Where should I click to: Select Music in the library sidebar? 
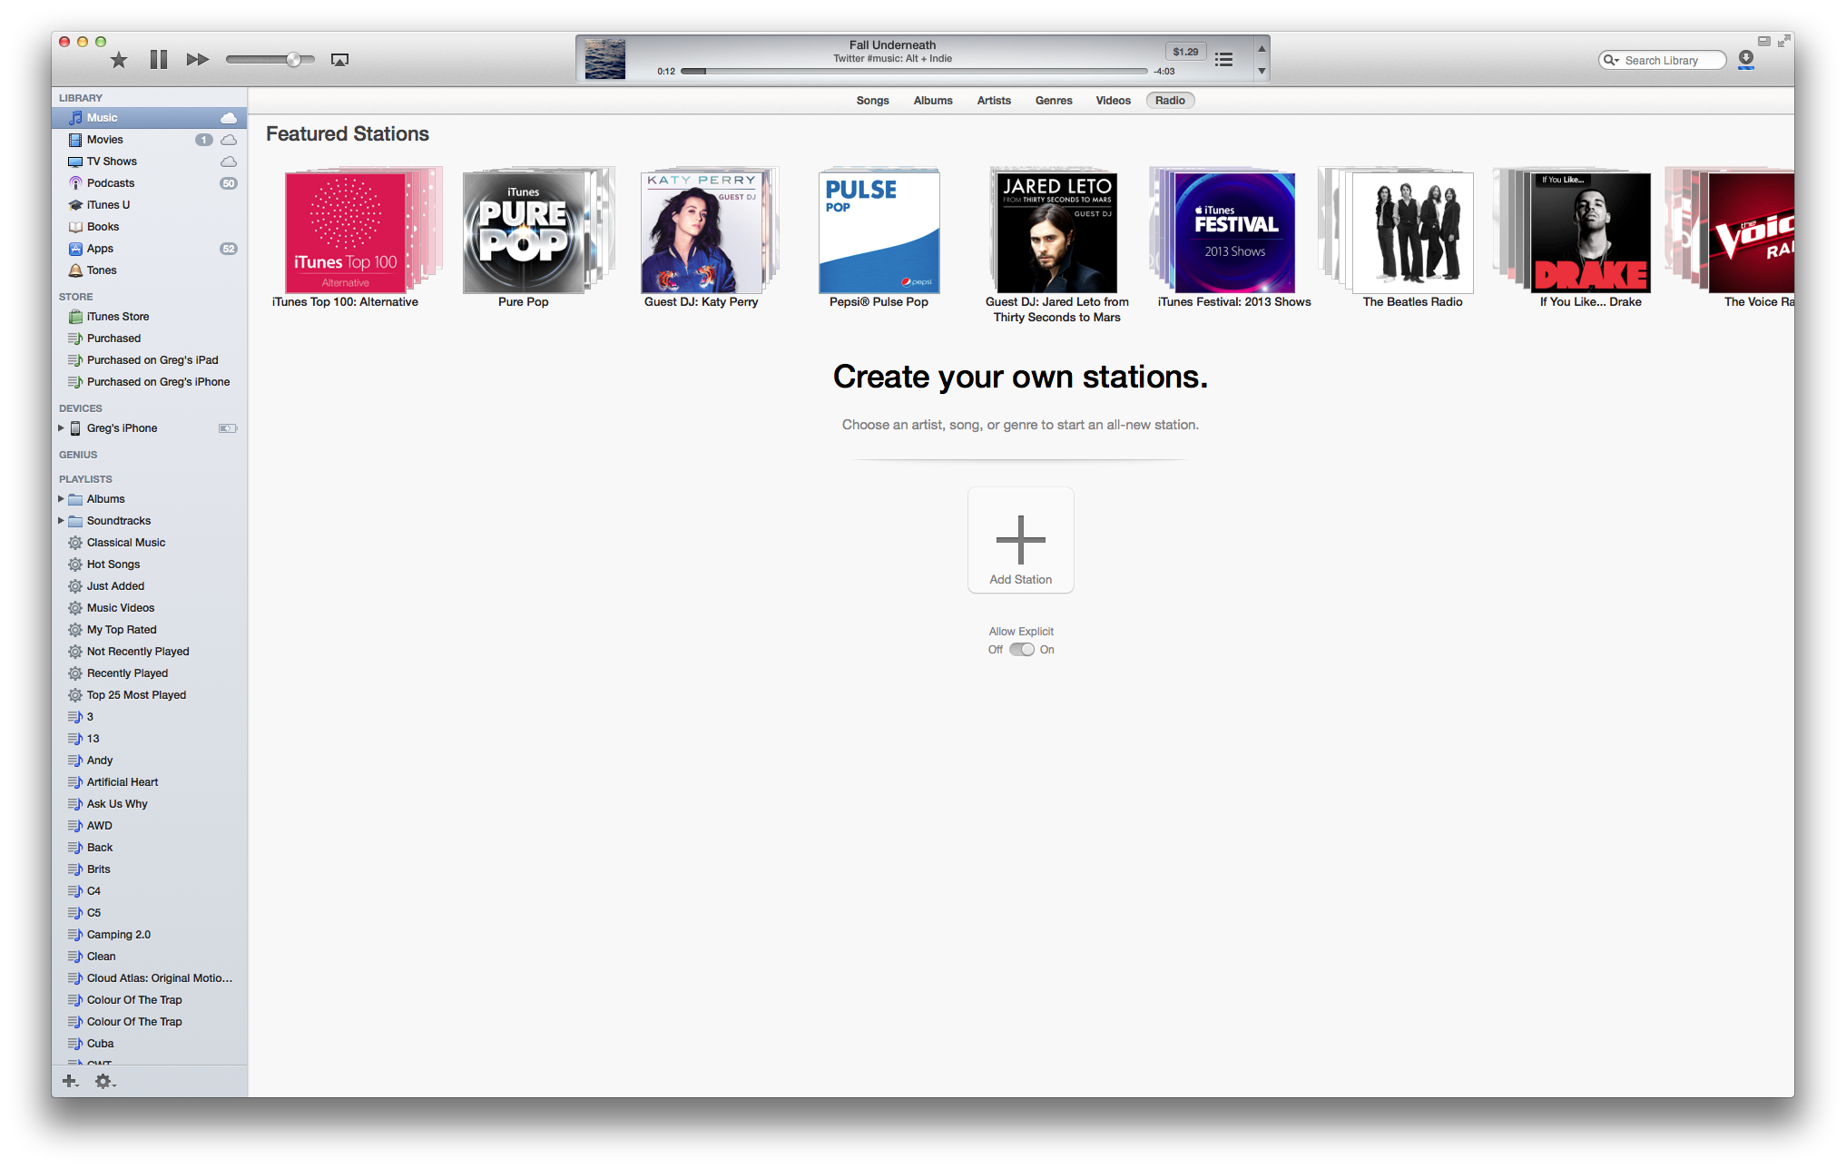pos(149,118)
